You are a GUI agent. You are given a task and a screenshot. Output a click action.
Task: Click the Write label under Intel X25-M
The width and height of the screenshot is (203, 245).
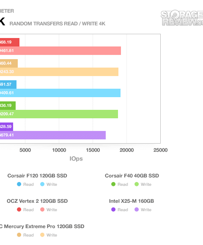point(146,210)
